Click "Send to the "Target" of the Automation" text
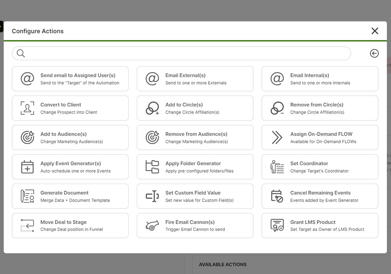Viewport: 391px width, 274px height. tap(80, 83)
